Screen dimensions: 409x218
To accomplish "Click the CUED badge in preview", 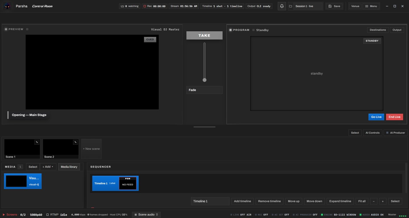I will pyautogui.click(x=150, y=39).
